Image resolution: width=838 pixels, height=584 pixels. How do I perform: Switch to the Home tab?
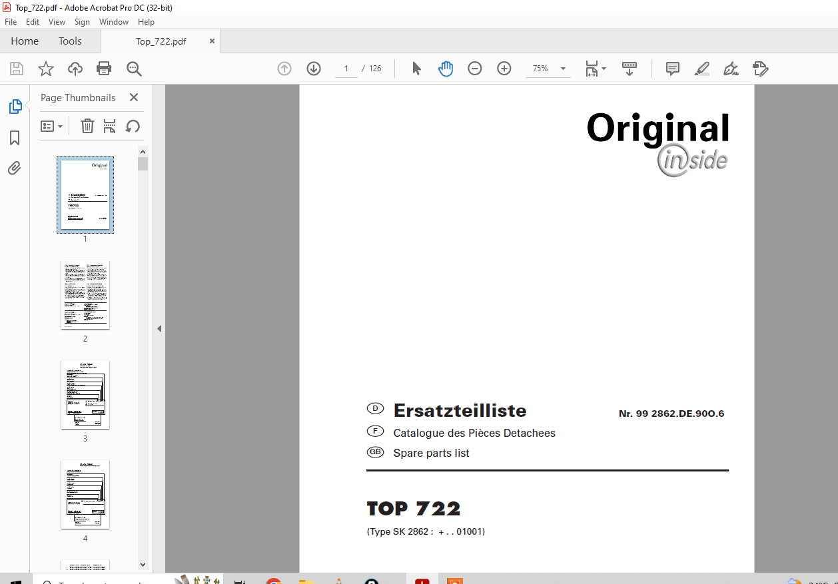[x=25, y=41]
